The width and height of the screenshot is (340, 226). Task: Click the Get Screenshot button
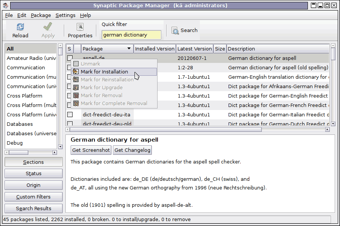(91, 150)
